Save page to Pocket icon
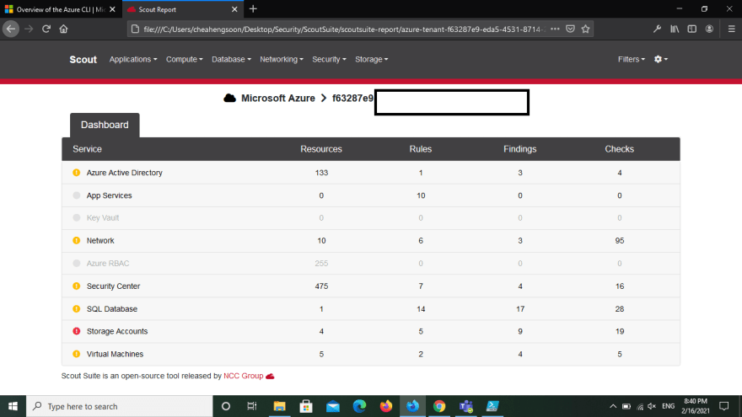The width and height of the screenshot is (742, 417). click(x=570, y=29)
